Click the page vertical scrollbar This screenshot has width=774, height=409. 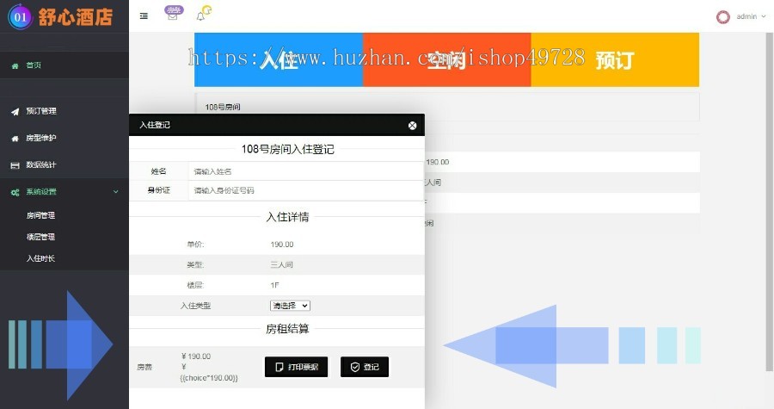point(769,201)
